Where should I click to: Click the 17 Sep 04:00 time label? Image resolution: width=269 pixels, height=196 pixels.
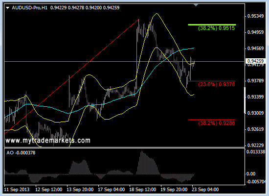pos(112,190)
